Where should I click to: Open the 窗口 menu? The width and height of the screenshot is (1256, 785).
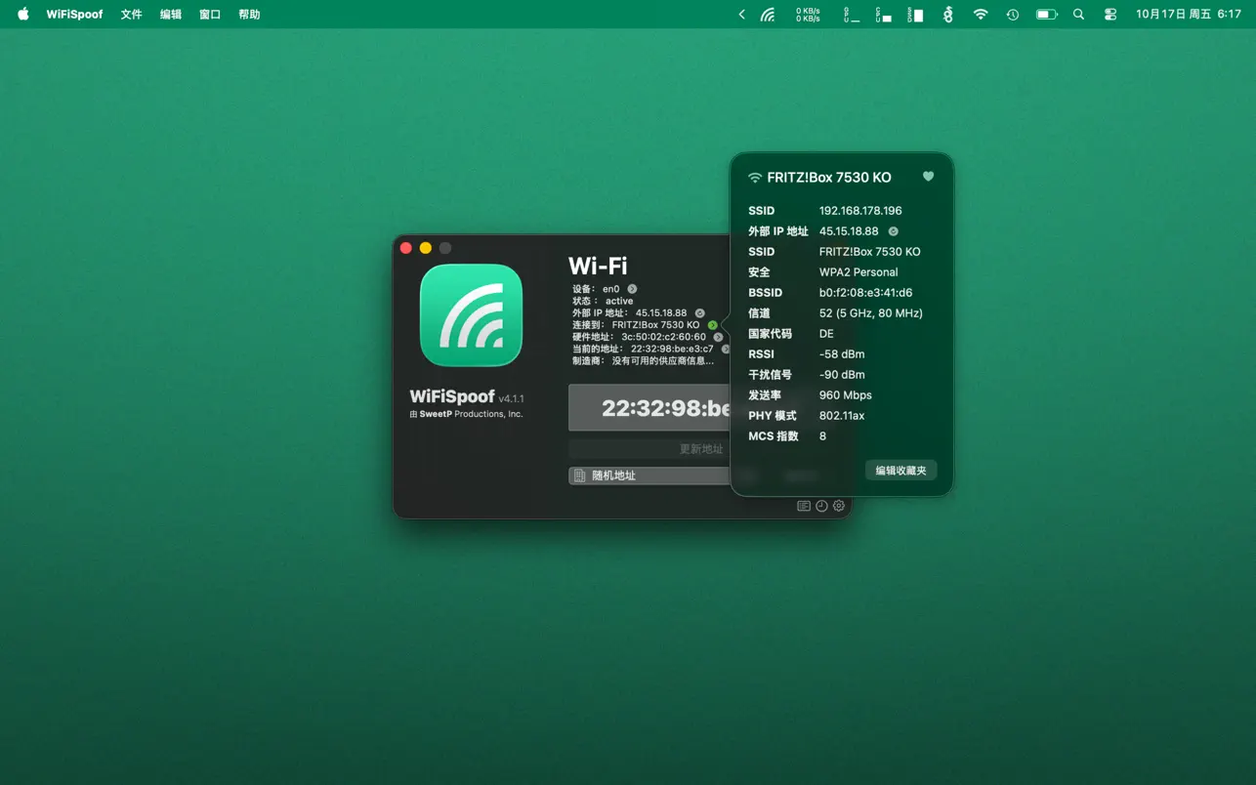209,14
